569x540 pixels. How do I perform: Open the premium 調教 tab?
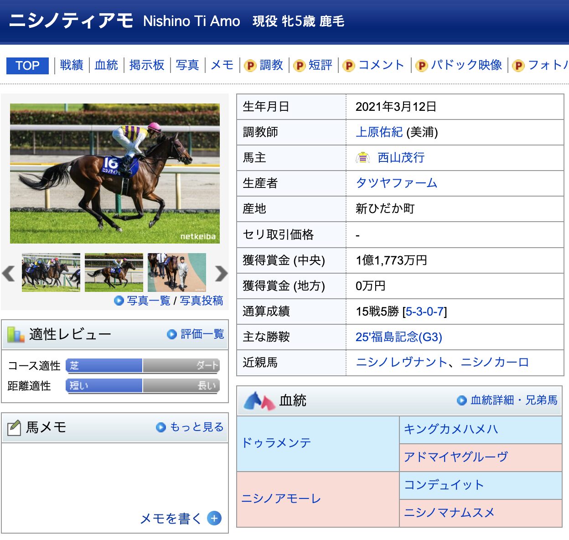click(271, 65)
